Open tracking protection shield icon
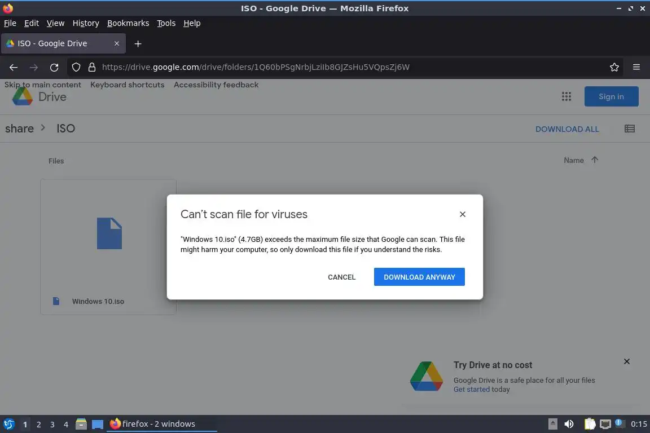 coord(76,67)
